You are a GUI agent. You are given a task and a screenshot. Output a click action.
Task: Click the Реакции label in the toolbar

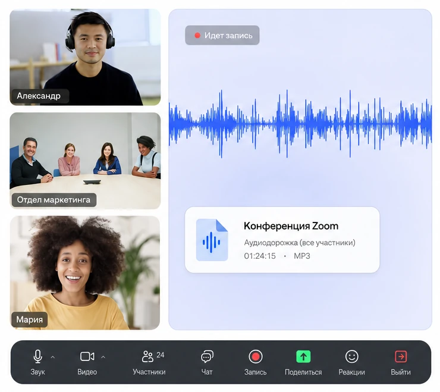coord(351,372)
